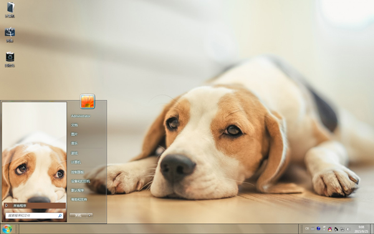Click the Show desktop strip
Viewport: 374px width, 234px height.
pyautogui.click(x=372, y=229)
